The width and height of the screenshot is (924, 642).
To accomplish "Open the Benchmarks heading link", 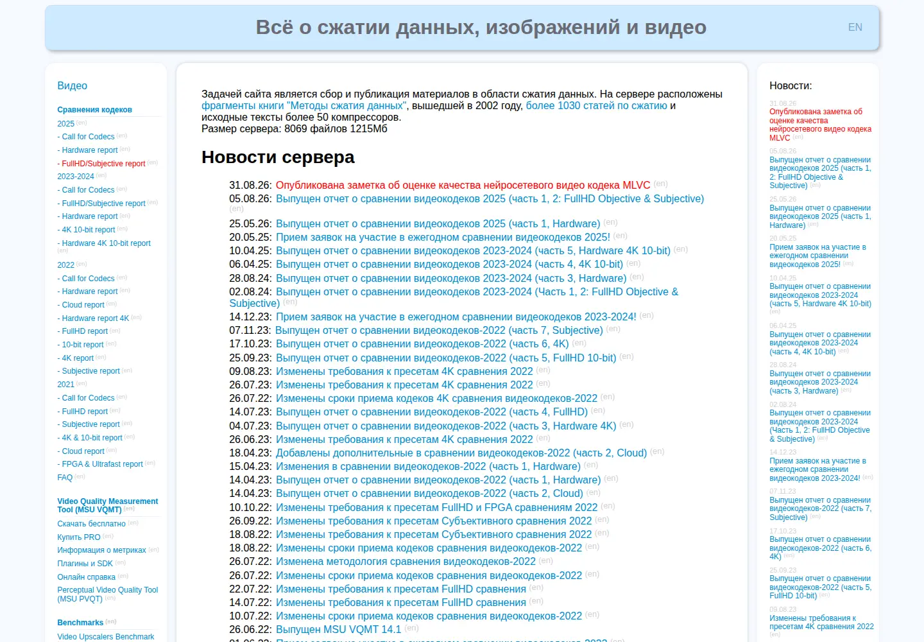I will click(80, 623).
